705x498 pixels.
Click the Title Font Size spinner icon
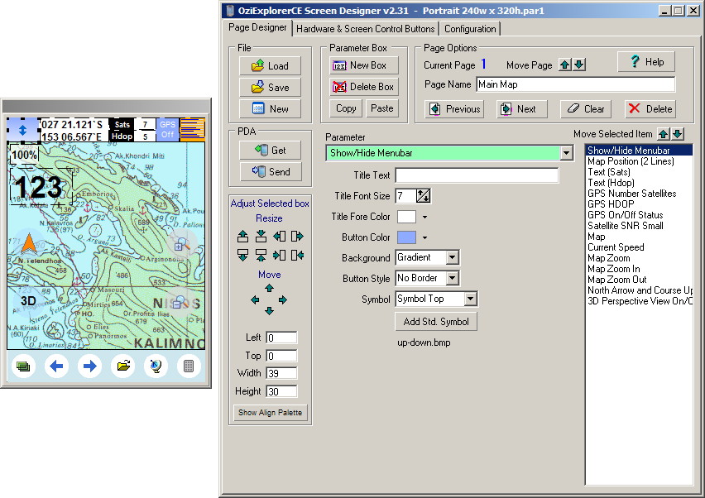(x=423, y=195)
